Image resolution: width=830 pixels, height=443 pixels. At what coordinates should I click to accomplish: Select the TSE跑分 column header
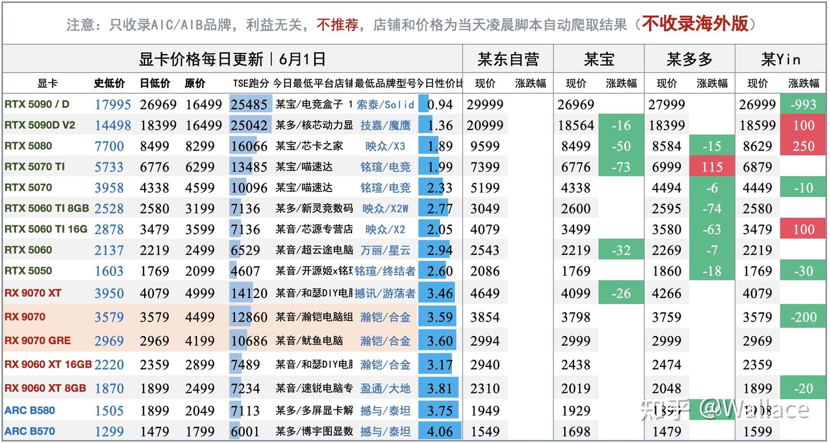point(251,83)
